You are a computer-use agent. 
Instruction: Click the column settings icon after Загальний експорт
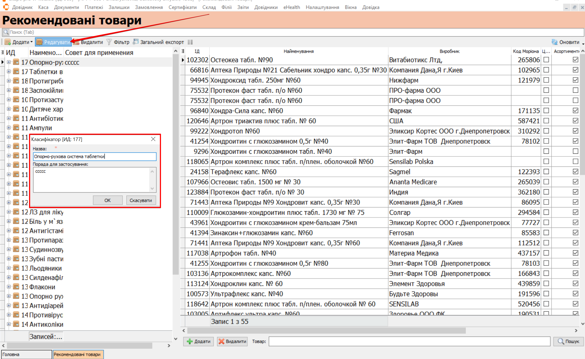(190, 42)
